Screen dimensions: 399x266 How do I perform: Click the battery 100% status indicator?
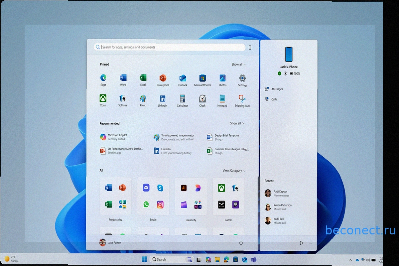[x=295, y=73]
